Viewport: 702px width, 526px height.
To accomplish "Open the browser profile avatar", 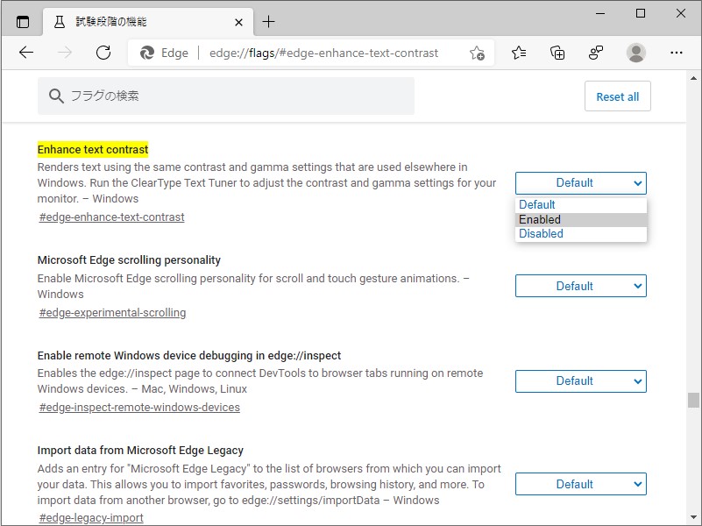I will 635,53.
